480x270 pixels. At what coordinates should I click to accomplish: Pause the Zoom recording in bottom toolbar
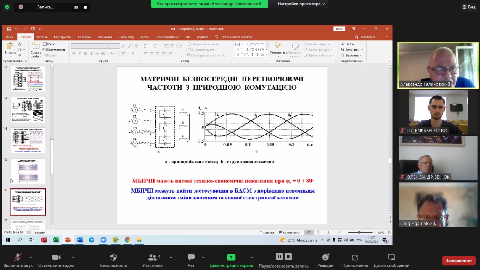[279, 257]
